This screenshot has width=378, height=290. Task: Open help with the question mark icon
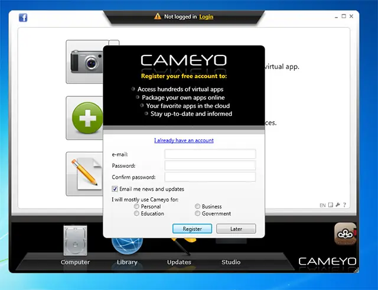344,205
